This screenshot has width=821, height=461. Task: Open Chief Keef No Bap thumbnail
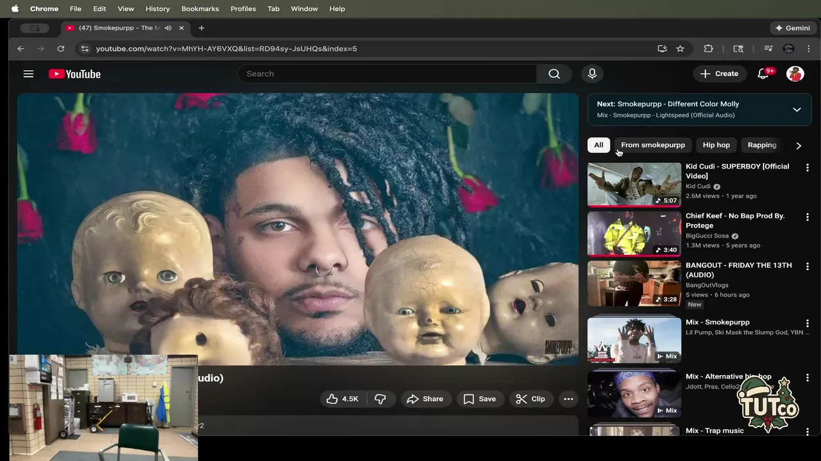(x=634, y=234)
